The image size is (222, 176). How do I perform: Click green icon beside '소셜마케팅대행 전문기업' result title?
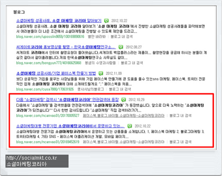(x=129, y=126)
